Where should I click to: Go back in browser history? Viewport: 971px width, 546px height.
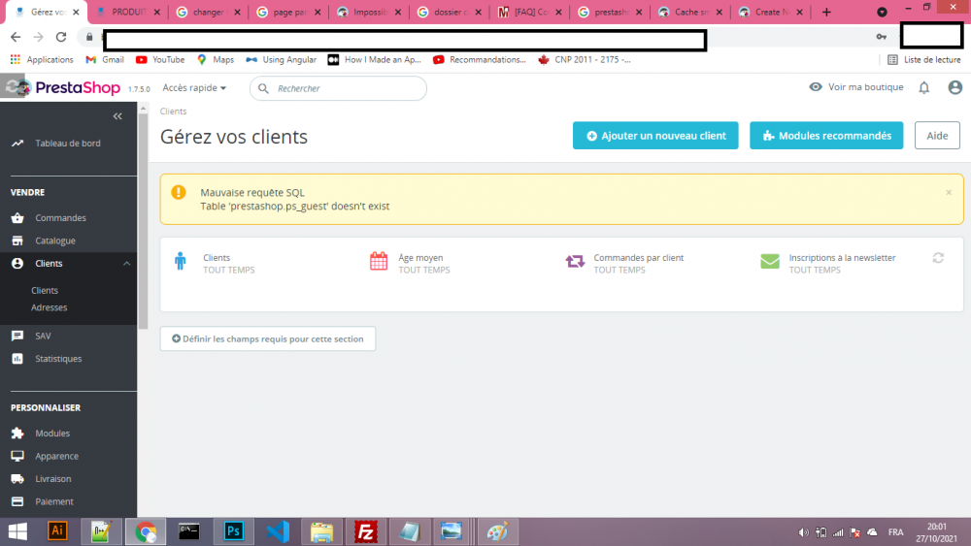pyautogui.click(x=16, y=37)
